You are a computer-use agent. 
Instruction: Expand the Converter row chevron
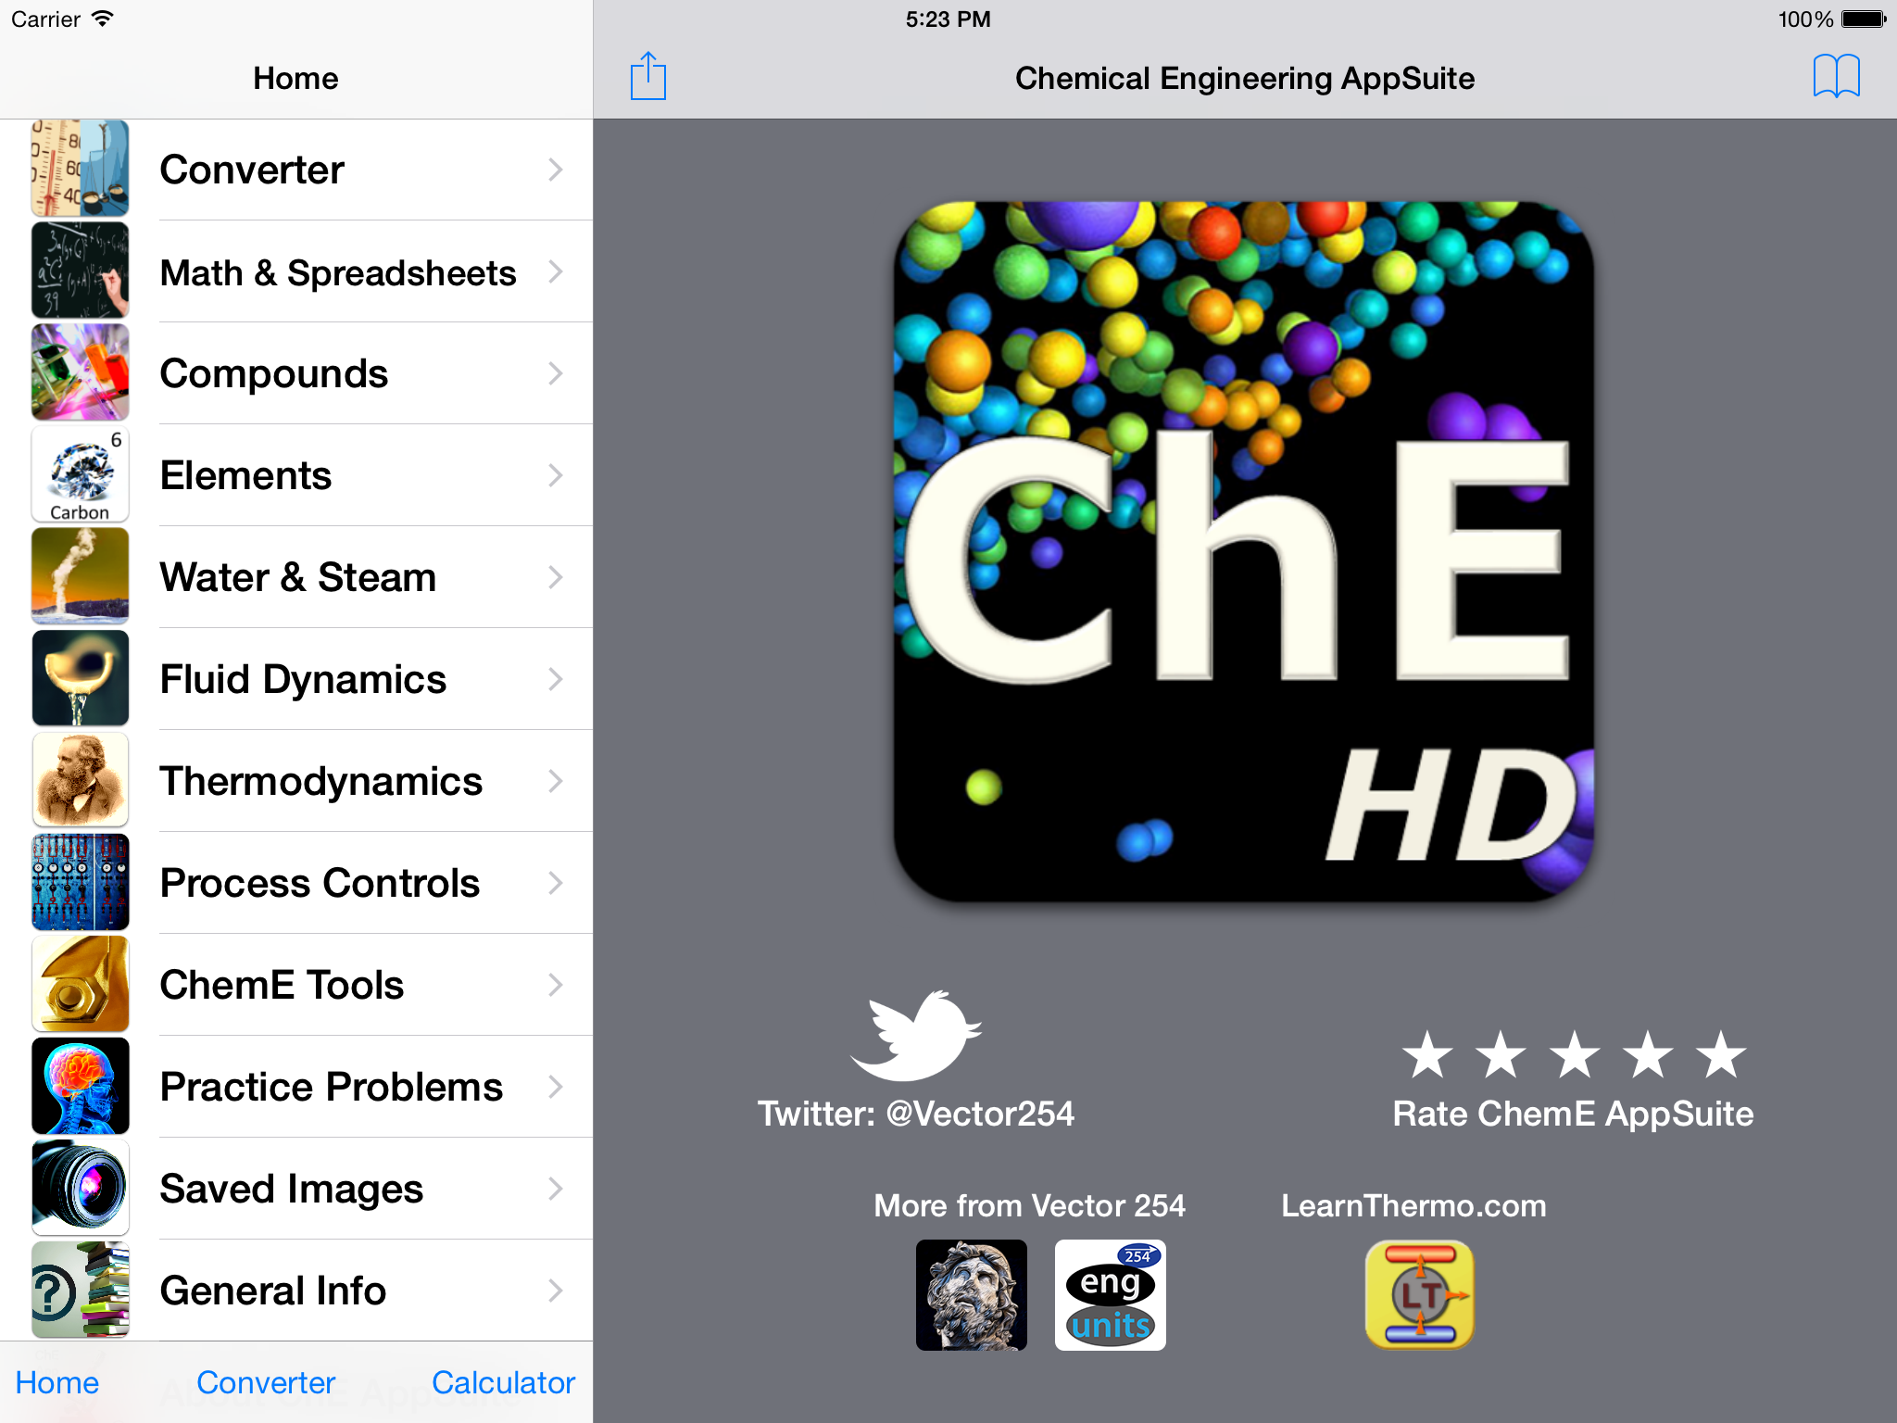coord(555,170)
